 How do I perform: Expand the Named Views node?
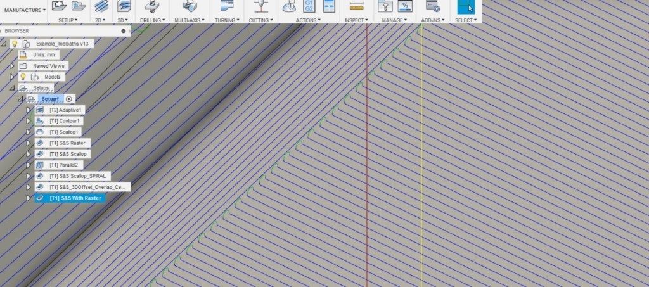[12, 66]
